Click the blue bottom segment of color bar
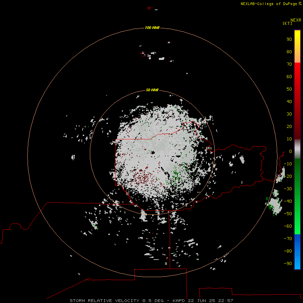Screen dimensions: 303x303 coord(297,251)
